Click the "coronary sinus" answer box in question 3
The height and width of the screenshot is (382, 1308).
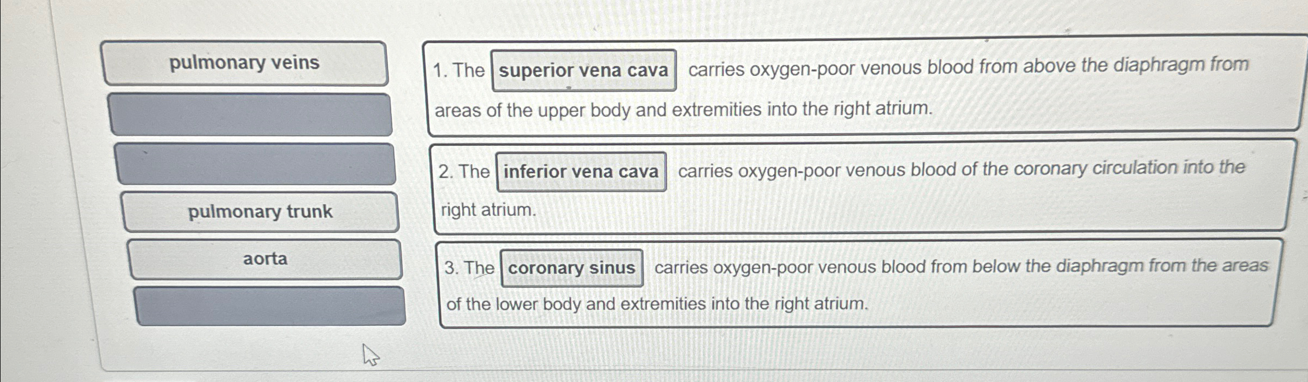click(x=571, y=268)
